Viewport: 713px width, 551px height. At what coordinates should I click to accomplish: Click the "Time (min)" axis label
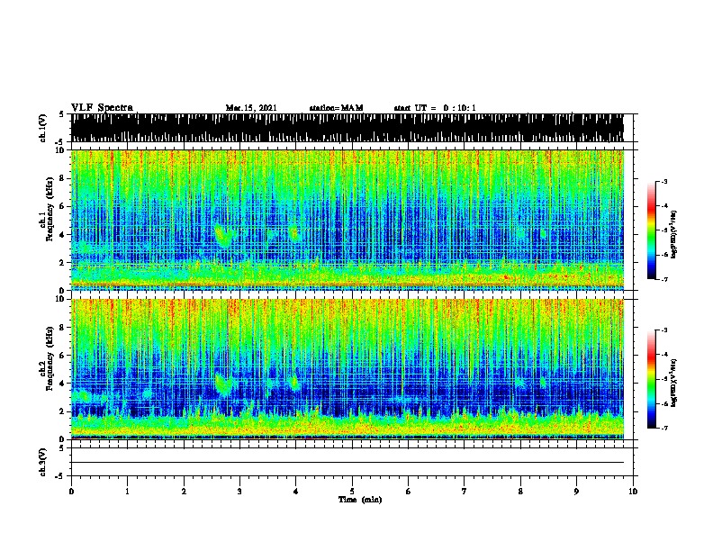click(360, 500)
